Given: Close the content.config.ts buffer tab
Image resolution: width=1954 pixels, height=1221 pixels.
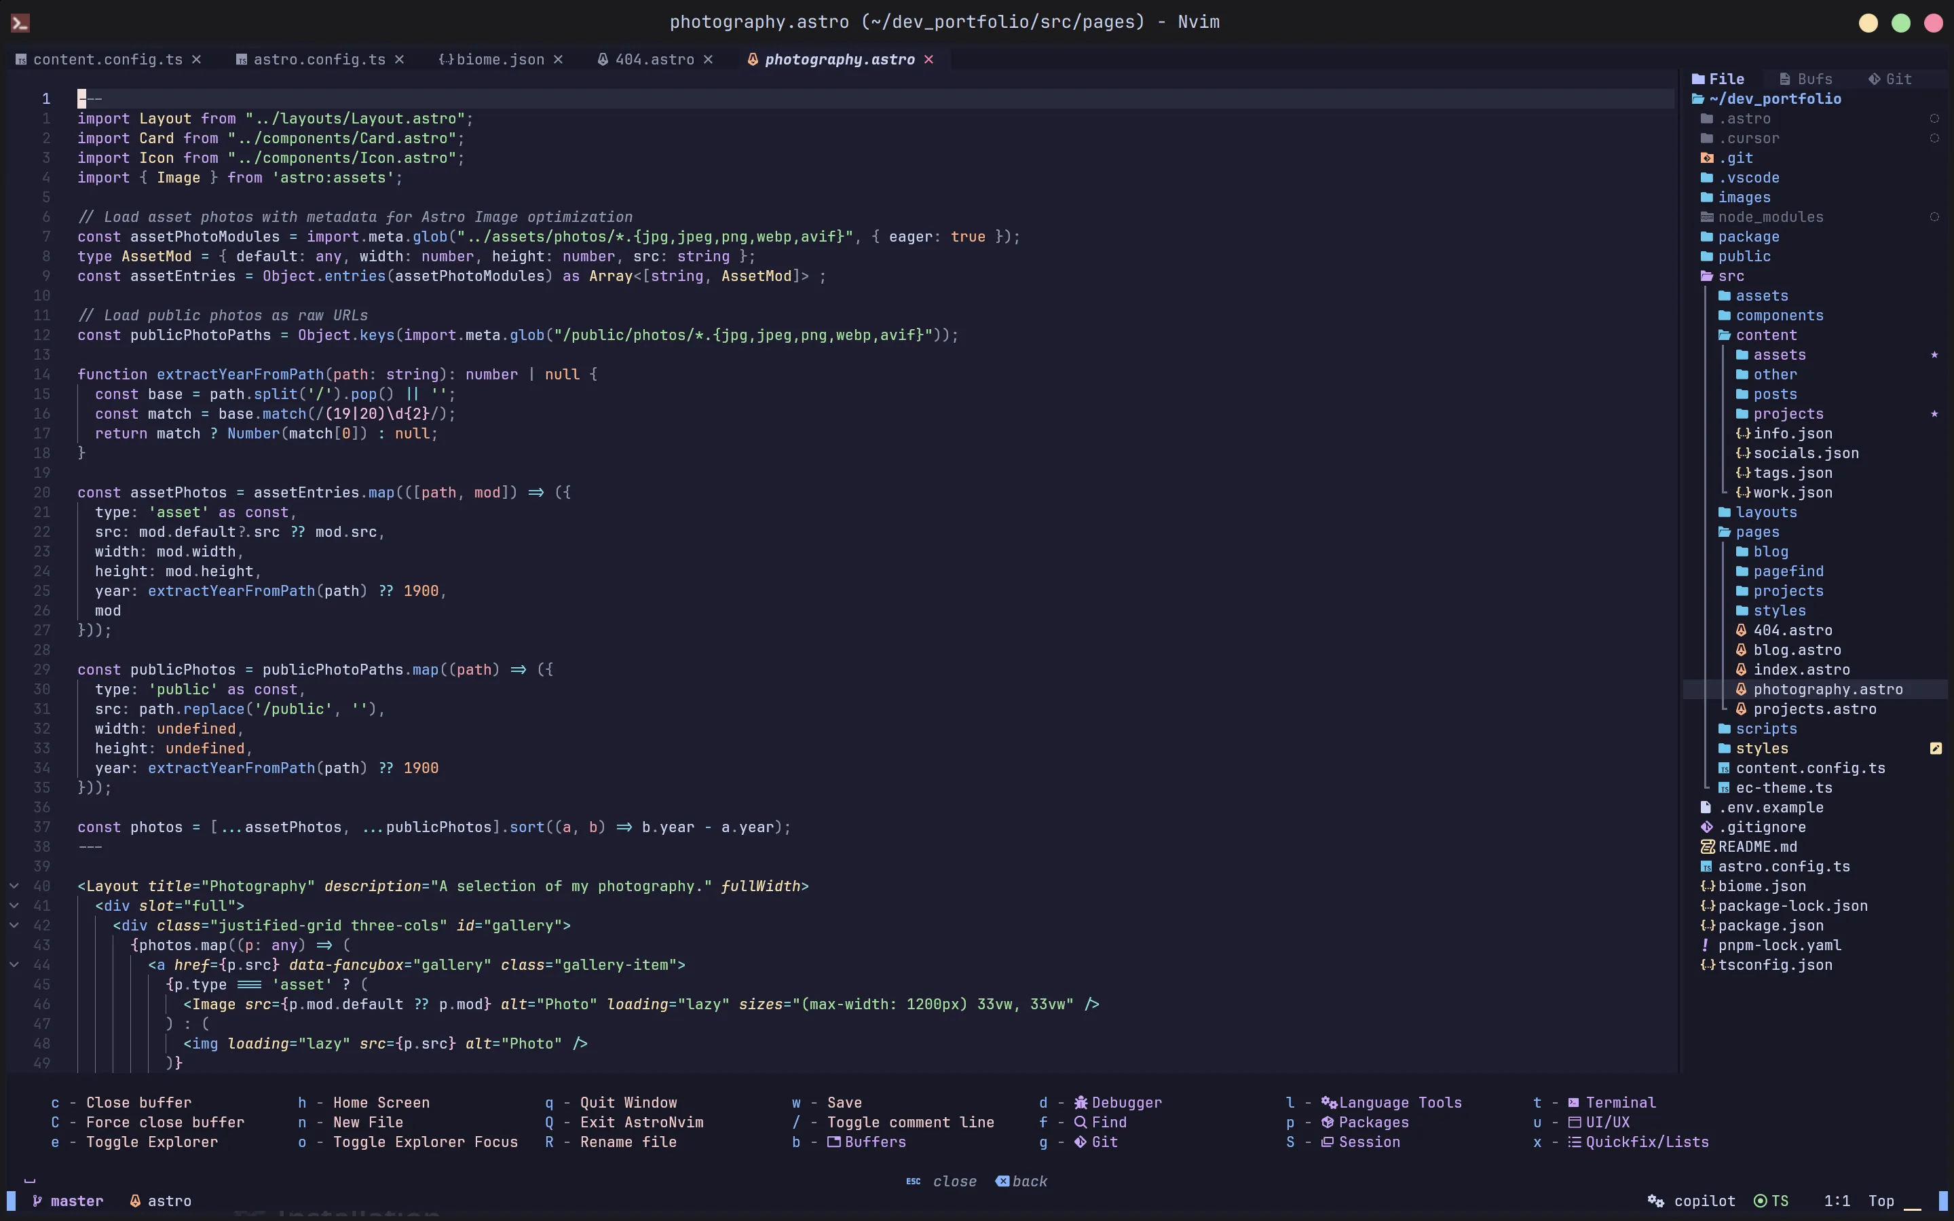Looking at the screenshot, I should pyautogui.click(x=196, y=60).
